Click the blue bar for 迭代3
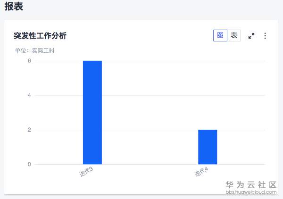Viewport: 283px width, 199px height. point(92,112)
